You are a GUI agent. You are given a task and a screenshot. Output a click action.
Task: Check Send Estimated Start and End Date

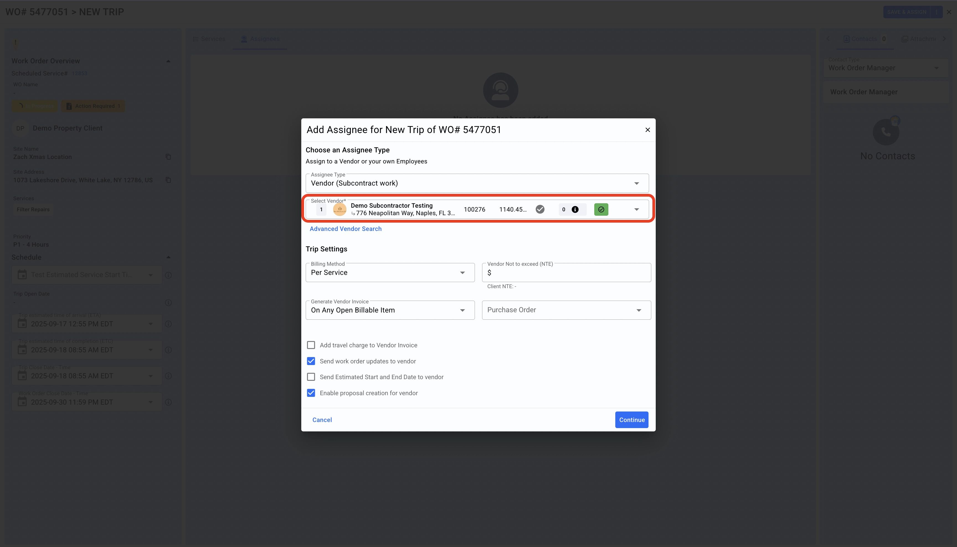coord(311,377)
